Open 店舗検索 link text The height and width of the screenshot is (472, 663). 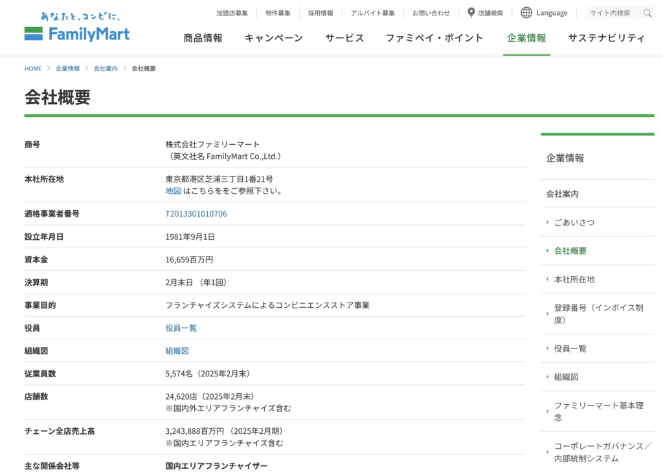click(491, 13)
